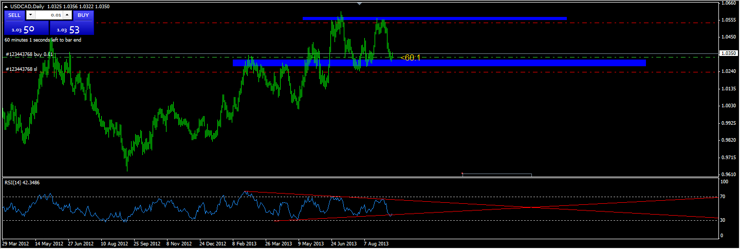Decrease trade volume with the down arrow
Viewport: 740px width, 249px height.
click(x=30, y=15)
